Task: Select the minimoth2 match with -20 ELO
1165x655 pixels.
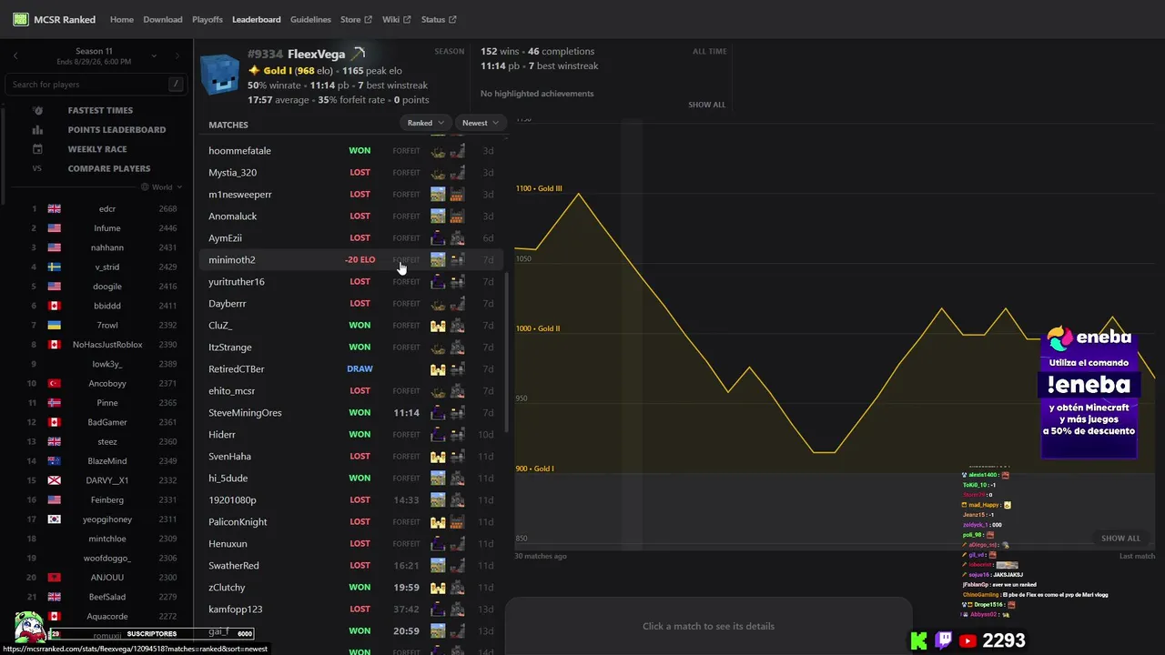Action: pos(349,260)
